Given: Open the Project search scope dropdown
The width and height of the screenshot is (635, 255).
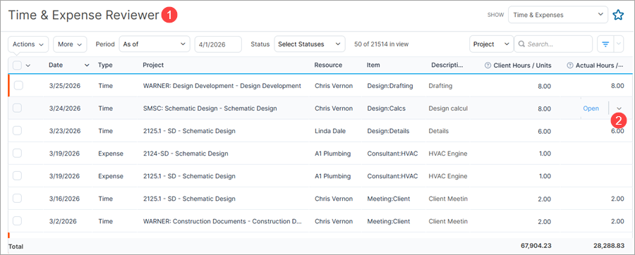Looking at the screenshot, I should tap(492, 44).
